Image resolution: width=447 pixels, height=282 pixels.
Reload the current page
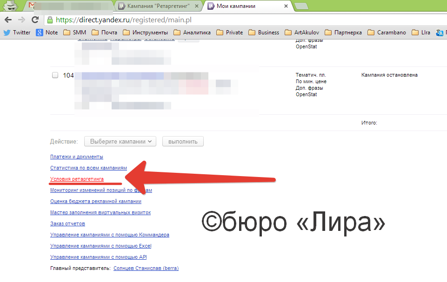(34, 20)
